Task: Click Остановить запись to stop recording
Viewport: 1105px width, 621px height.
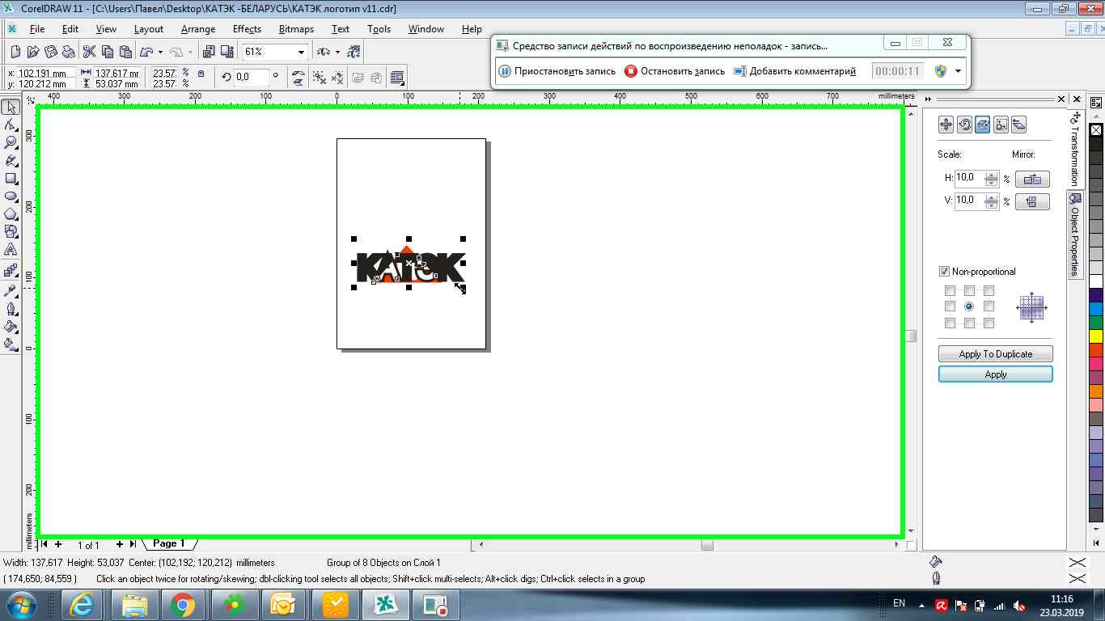Action: 675,71
